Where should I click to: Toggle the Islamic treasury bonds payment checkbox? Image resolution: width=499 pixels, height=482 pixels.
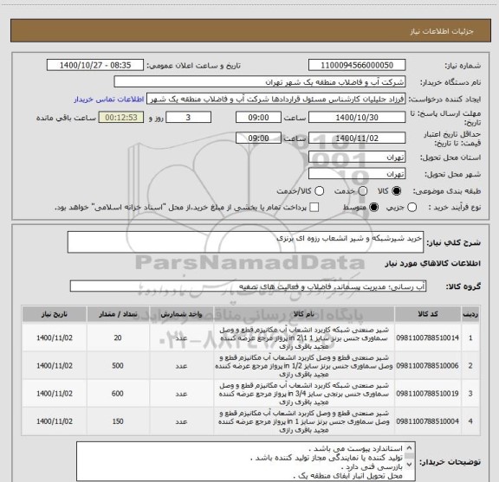point(314,208)
